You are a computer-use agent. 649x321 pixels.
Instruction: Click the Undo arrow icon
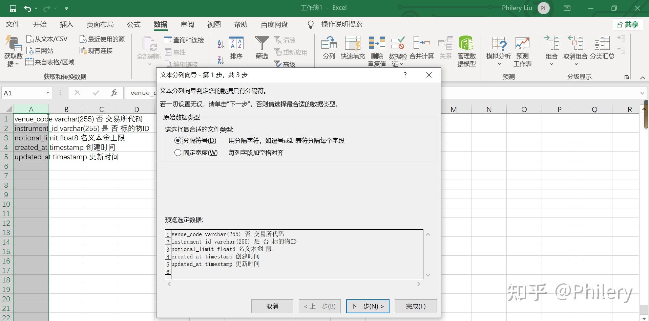pyautogui.click(x=28, y=8)
